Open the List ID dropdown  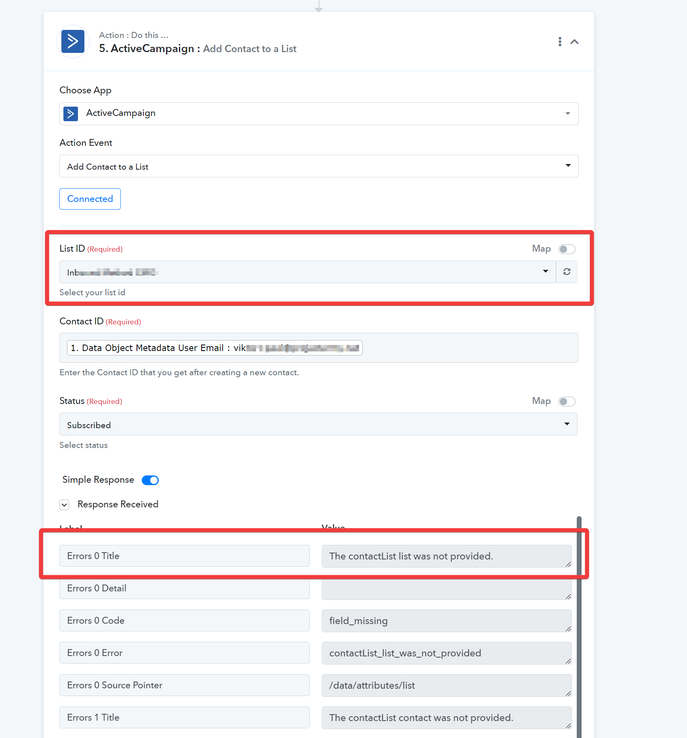(308, 272)
